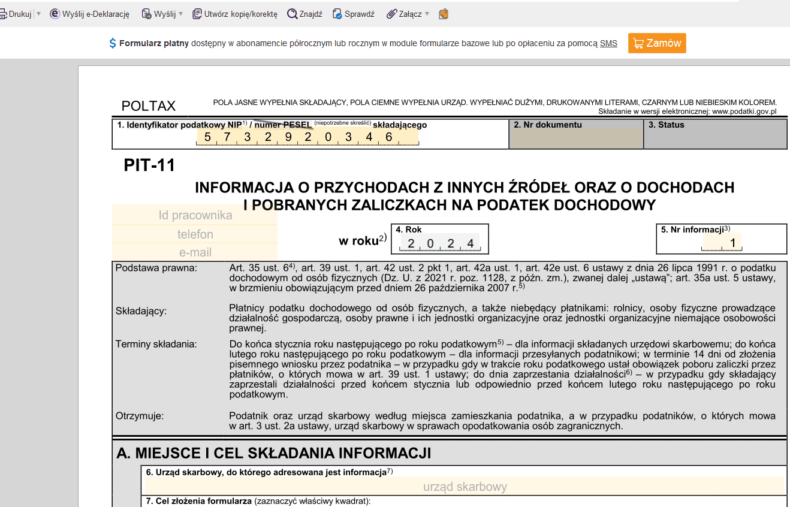Click the Wyślij e-Deklarację icon
The image size is (790, 507).
click(x=55, y=14)
